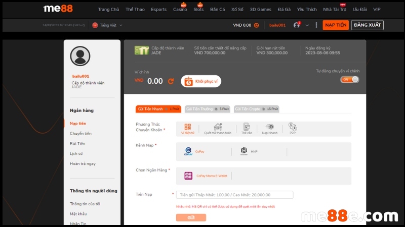The height and width of the screenshot is (227, 405).
Task: Choose the P2P transfer icon
Action: click(293, 129)
